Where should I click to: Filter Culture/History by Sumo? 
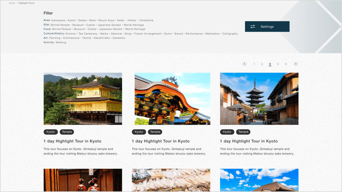tap(168, 34)
